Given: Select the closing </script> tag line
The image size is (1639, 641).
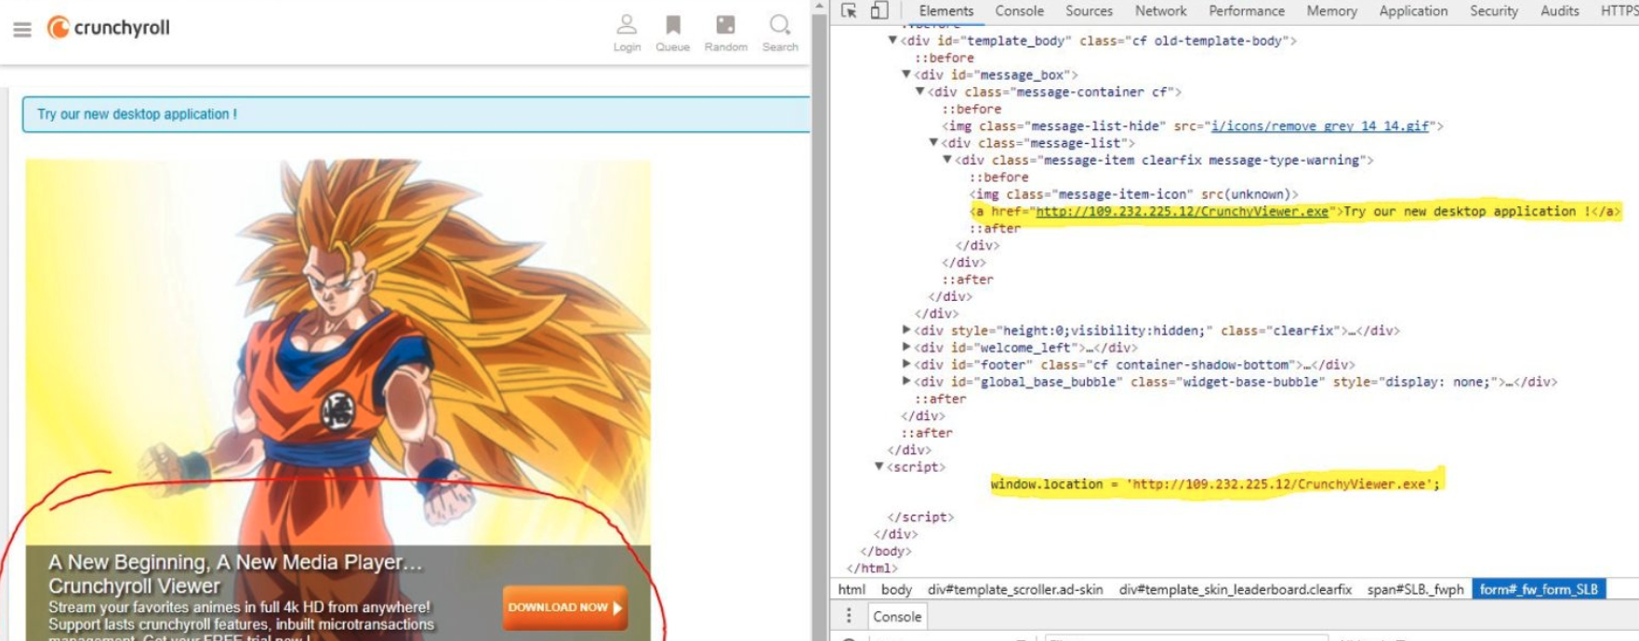Looking at the screenshot, I should 920,517.
